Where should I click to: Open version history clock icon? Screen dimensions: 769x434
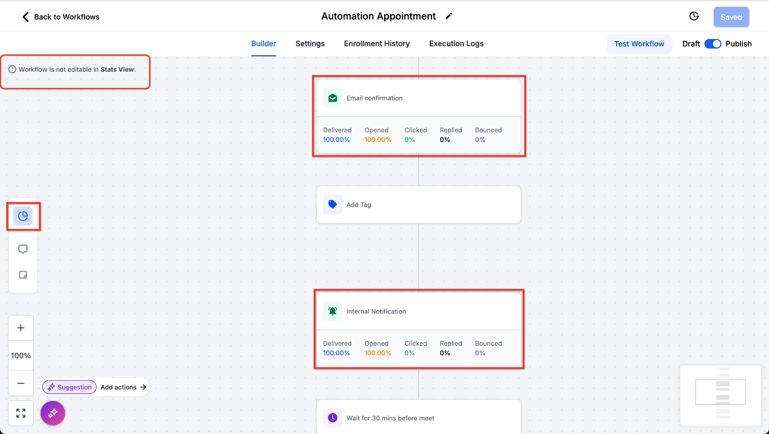694,16
